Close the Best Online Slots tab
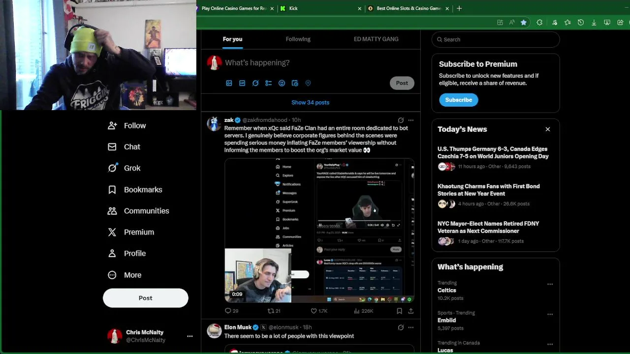The width and height of the screenshot is (630, 354). tap(447, 8)
